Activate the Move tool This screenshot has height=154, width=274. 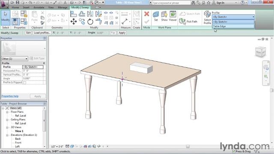point(73,22)
